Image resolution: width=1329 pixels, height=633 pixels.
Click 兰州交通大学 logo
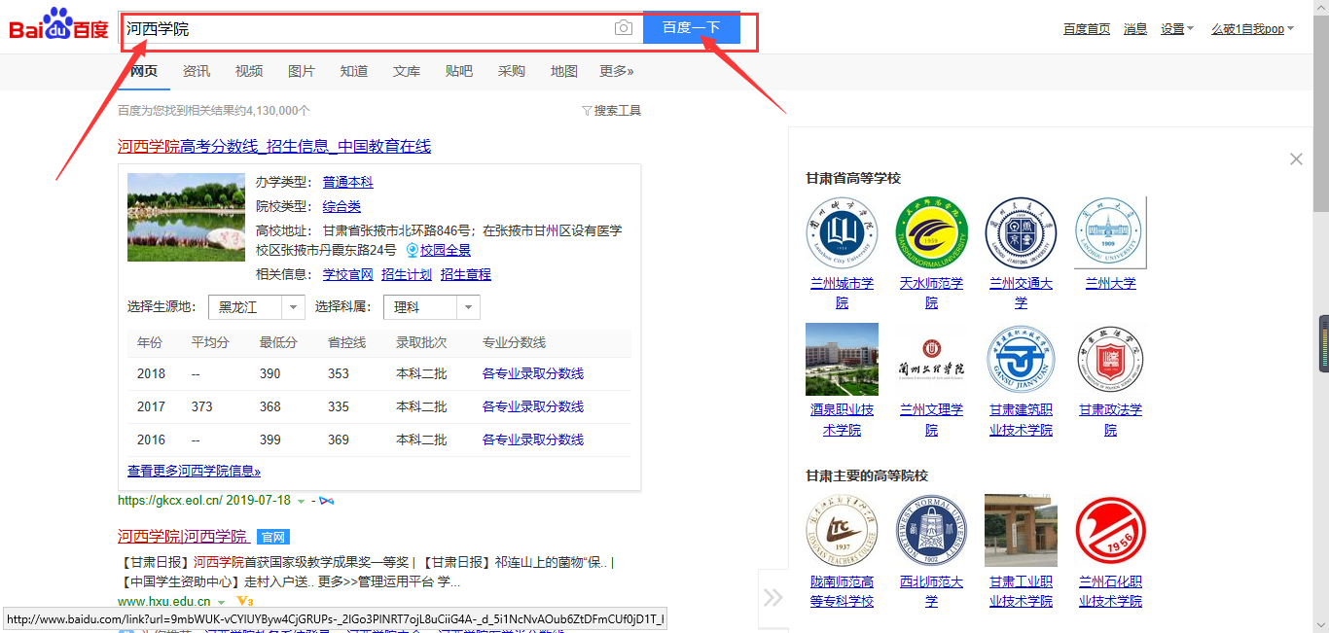pyautogui.click(x=1021, y=232)
